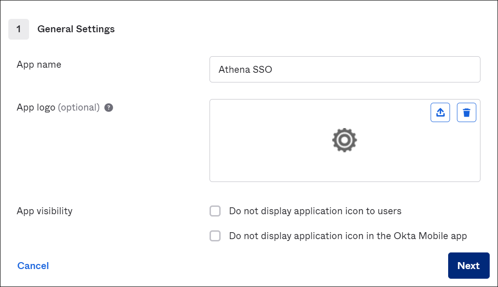This screenshot has height=287, width=498.
Task: Click inside the App name text field
Action: [344, 69]
